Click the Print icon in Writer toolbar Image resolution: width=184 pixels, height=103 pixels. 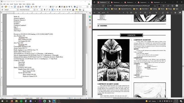coord(20,7)
